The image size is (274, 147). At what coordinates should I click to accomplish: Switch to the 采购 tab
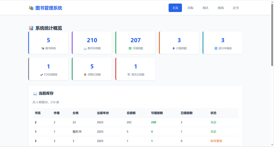(x=190, y=8)
